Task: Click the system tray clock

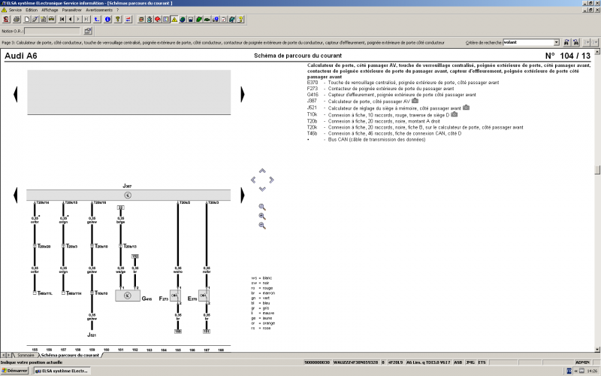Action: 590,371
